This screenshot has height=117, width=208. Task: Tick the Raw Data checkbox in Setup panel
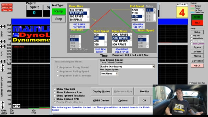coord(191,36)
